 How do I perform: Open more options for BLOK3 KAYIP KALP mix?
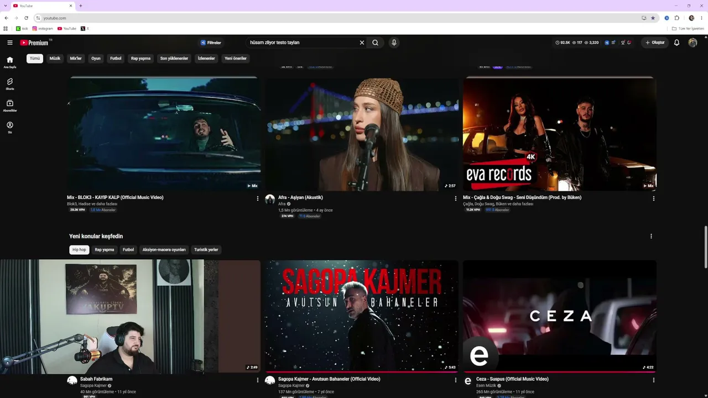tap(257, 198)
